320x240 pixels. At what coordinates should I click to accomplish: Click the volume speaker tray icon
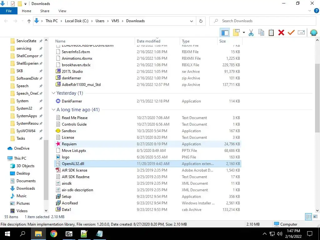click(280, 234)
